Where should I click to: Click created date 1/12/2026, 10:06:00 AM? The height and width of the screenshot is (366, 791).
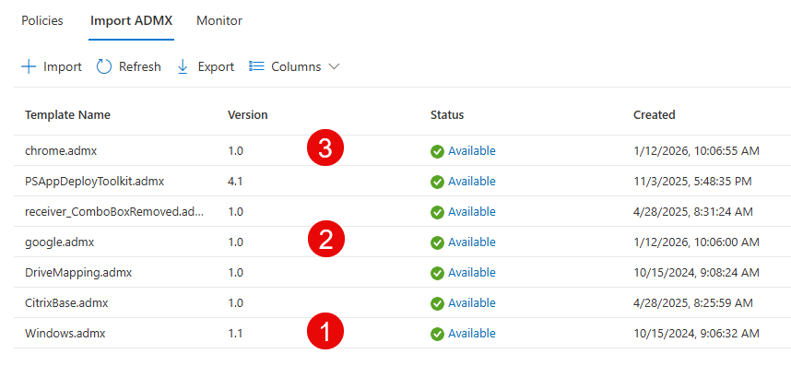click(696, 242)
